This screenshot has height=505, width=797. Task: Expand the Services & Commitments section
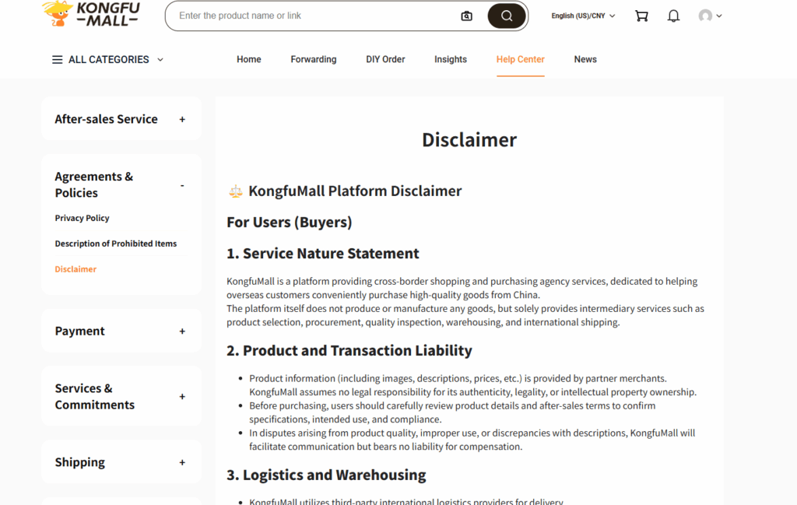182,397
